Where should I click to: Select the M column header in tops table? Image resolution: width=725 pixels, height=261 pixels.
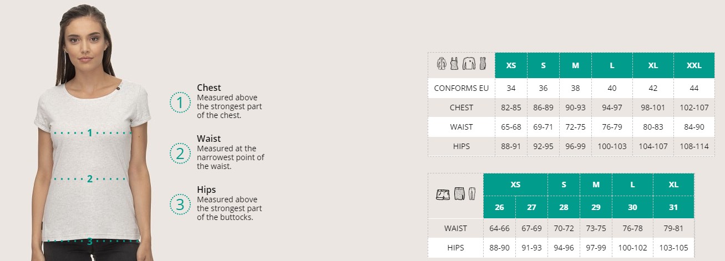tap(575, 65)
